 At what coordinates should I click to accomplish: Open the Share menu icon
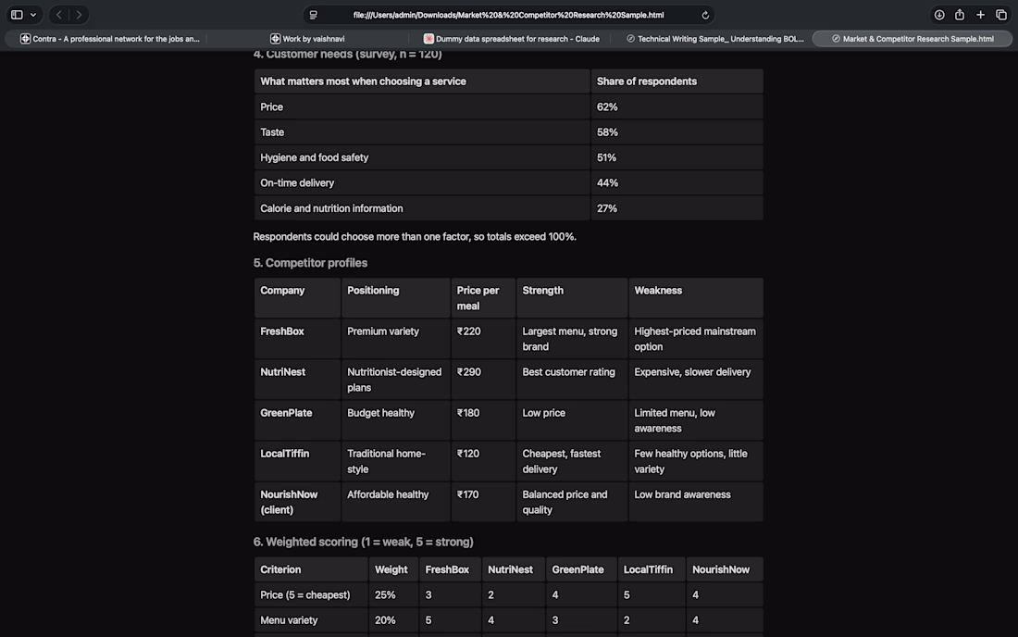pyautogui.click(x=960, y=14)
